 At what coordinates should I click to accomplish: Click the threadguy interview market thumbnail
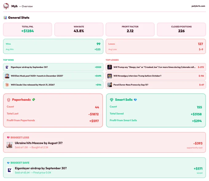(x=109, y=76)
